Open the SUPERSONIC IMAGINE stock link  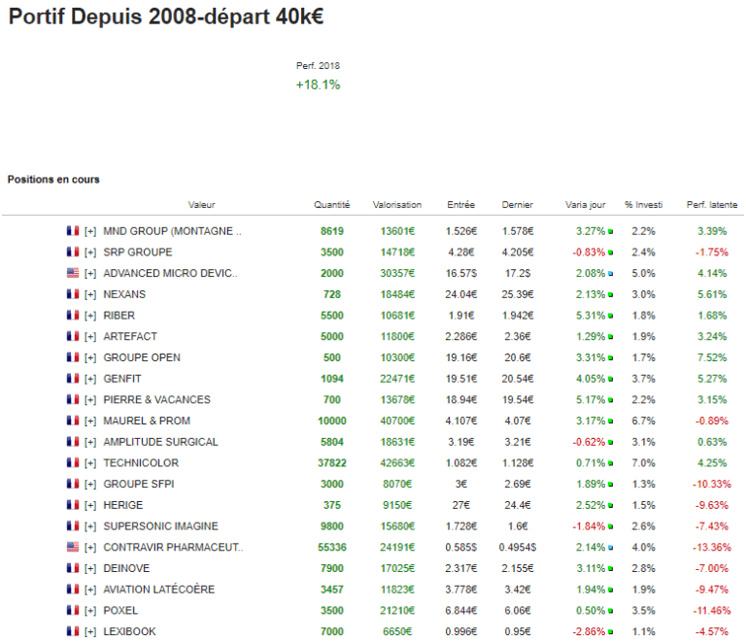[160, 525]
